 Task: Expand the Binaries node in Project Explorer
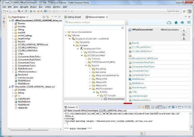coord(13,24)
